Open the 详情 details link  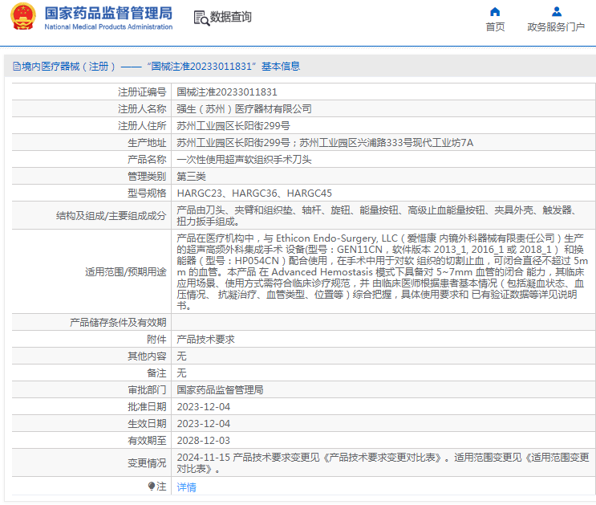tap(186, 487)
